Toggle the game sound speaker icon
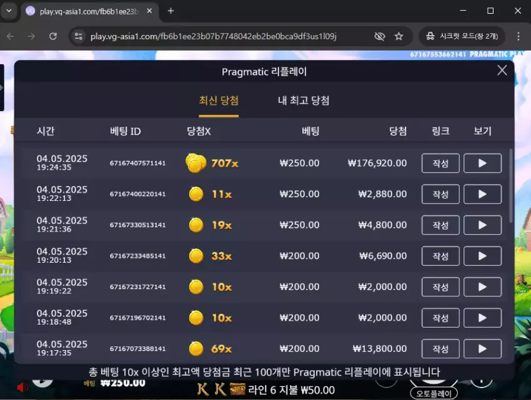Screen dimensions: 531x400 click(x=22, y=387)
